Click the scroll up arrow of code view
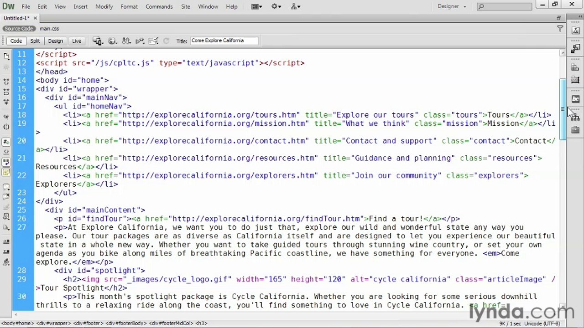This screenshot has width=584, height=328. pyautogui.click(x=563, y=53)
